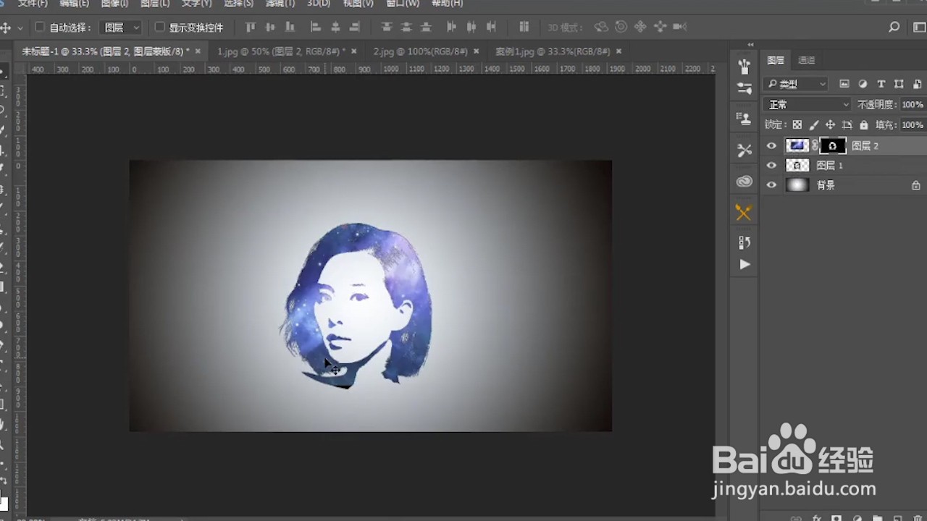This screenshot has height=521, width=927.
Task: Click the align bottom edges icon
Action: coord(290,27)
